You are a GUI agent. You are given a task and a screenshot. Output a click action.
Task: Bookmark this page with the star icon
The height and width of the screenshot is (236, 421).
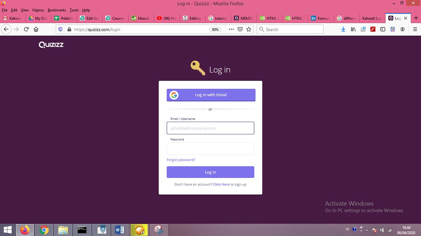click(x=249, y=29)
